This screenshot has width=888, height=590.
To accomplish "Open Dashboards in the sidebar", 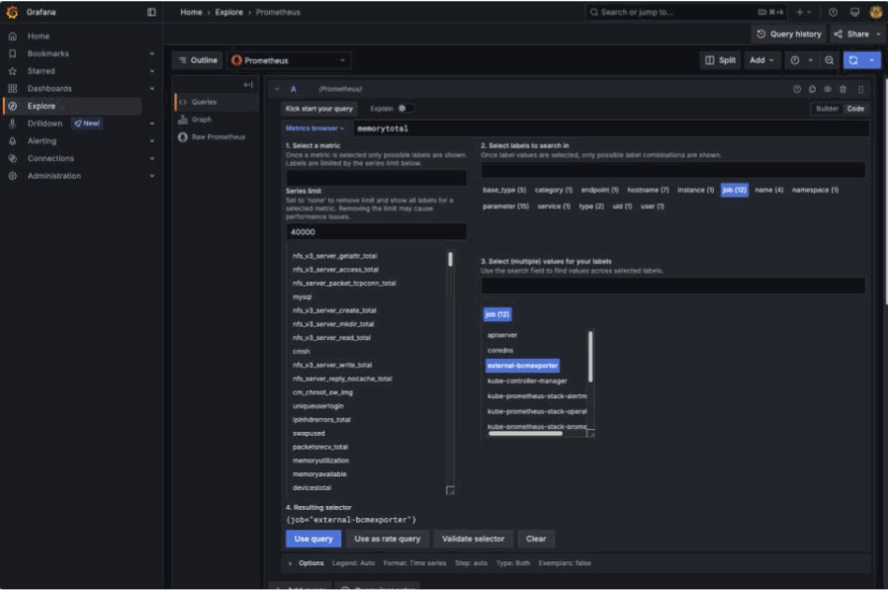I will pos(48,89).
